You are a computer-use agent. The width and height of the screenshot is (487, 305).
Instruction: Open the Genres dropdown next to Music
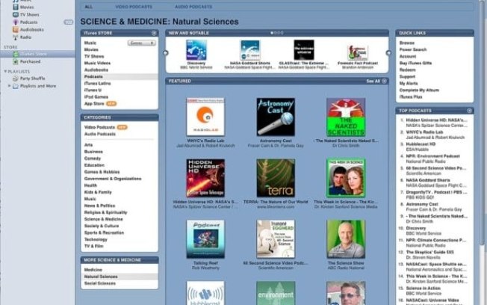coord(142,43)
